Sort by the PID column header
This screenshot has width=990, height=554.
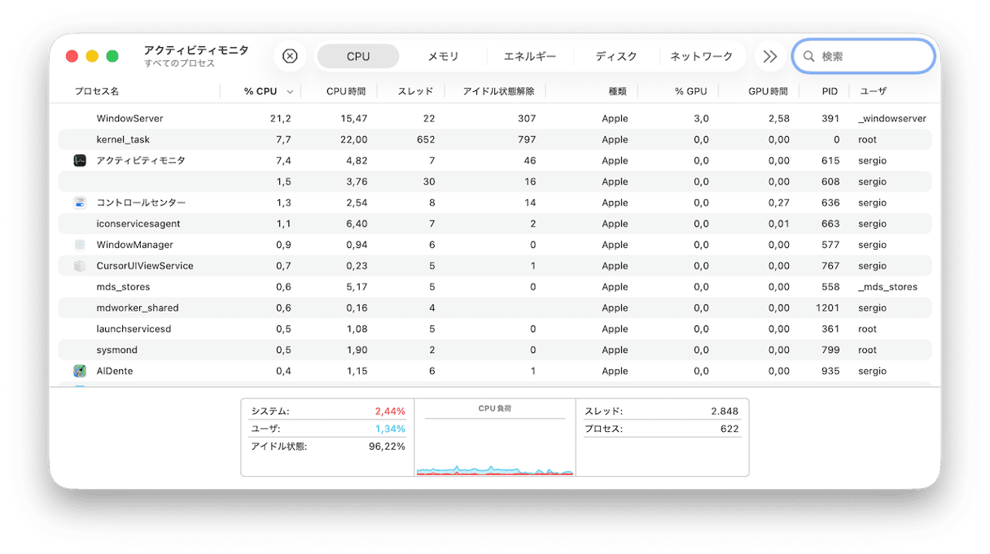click(830, 92)
